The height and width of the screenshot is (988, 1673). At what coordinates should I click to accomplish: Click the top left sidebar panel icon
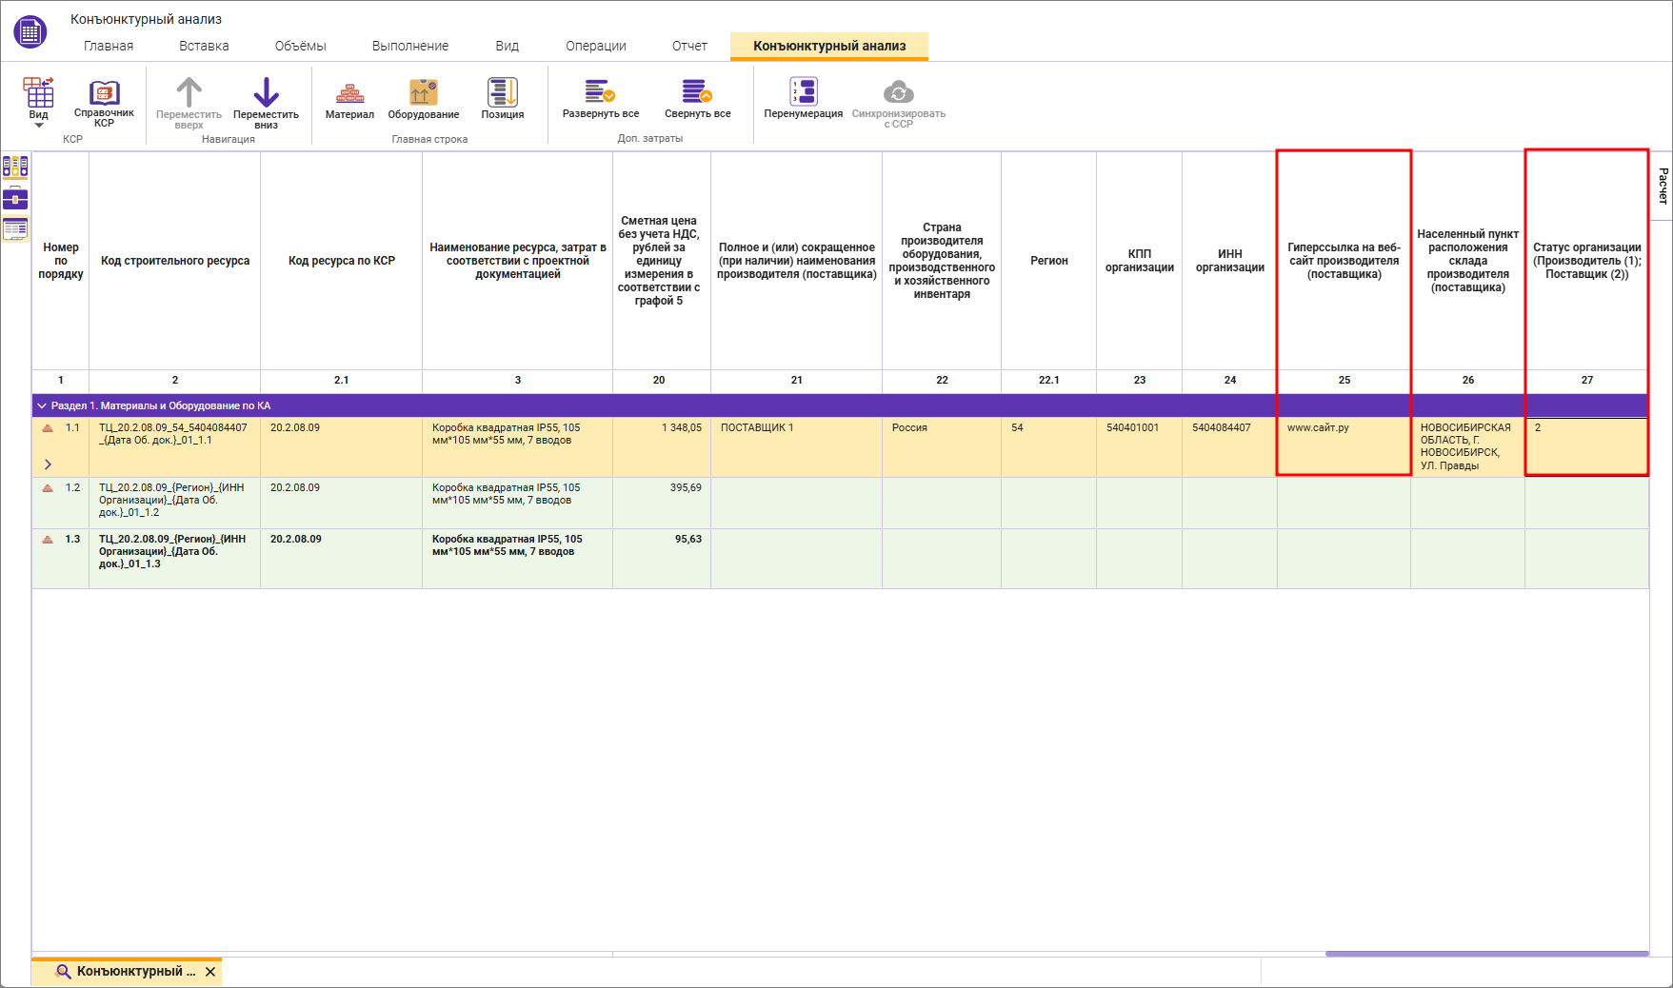(15, 168)
